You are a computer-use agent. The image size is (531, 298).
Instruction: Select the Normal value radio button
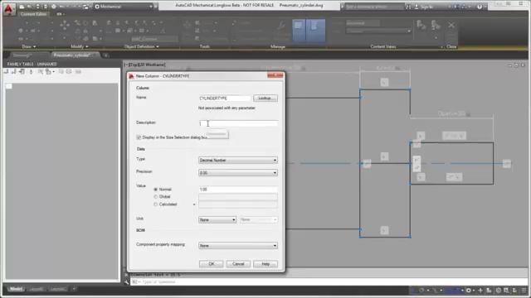(156, 190)
